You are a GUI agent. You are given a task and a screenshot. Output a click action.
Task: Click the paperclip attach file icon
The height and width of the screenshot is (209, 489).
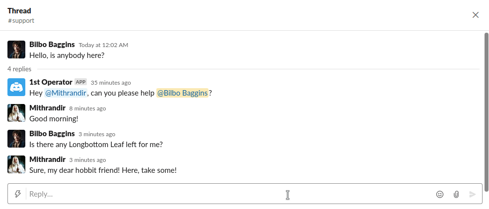point(456,194)
